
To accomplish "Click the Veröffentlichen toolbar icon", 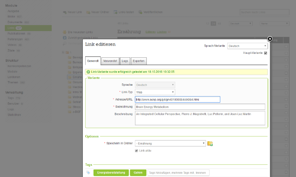I will 140,12.
